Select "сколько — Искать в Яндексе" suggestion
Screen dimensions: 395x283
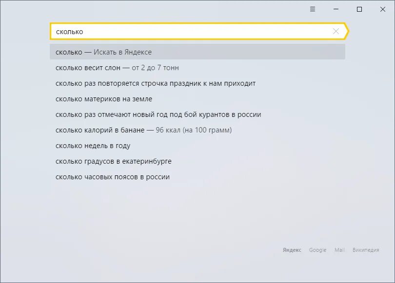tap(197, 52)
